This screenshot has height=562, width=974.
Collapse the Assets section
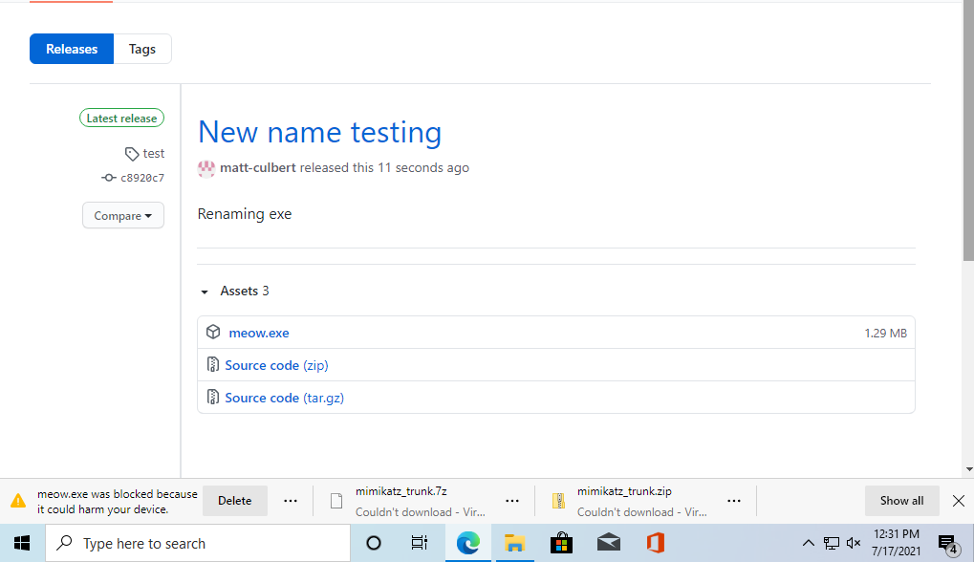pos(205,292)
